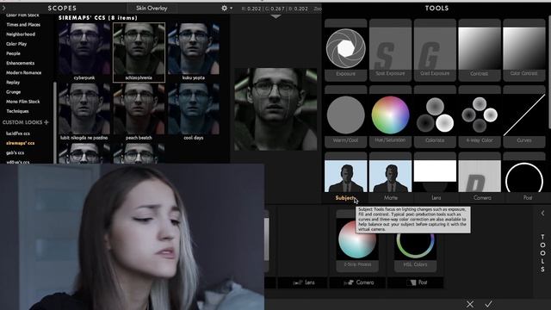The image size is (551, 310).
Task: Click the TOOLS panel header
Action: (436, 8)
